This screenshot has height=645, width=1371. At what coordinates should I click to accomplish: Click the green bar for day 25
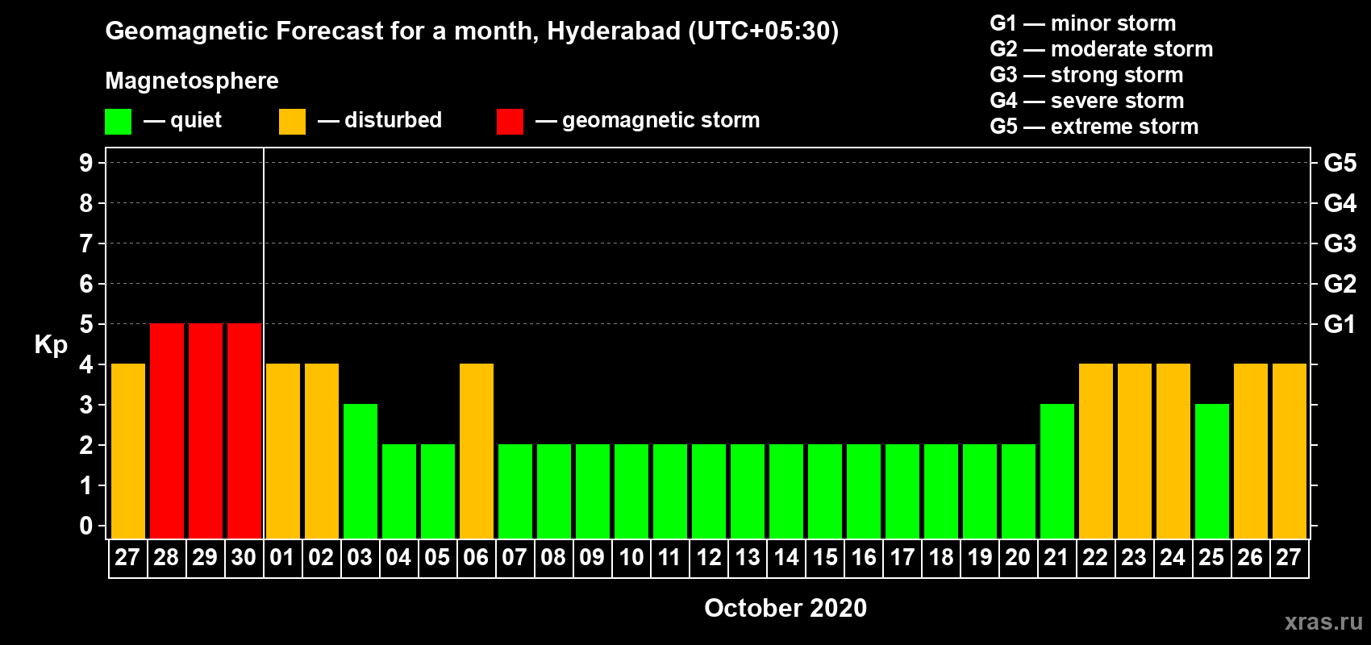click(1212, 471)
